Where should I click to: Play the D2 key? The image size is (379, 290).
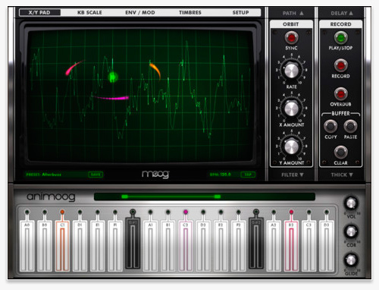(203, 245)
